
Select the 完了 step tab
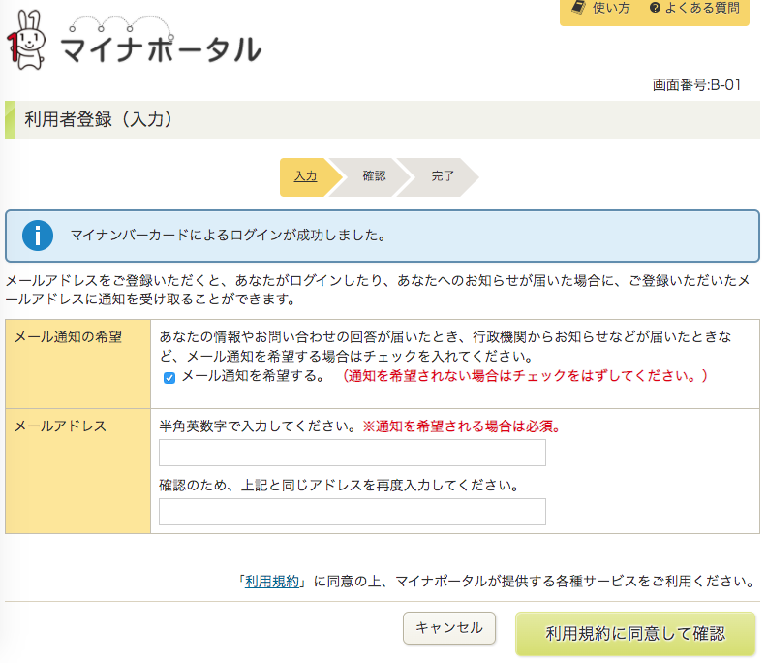pos(443,176)
